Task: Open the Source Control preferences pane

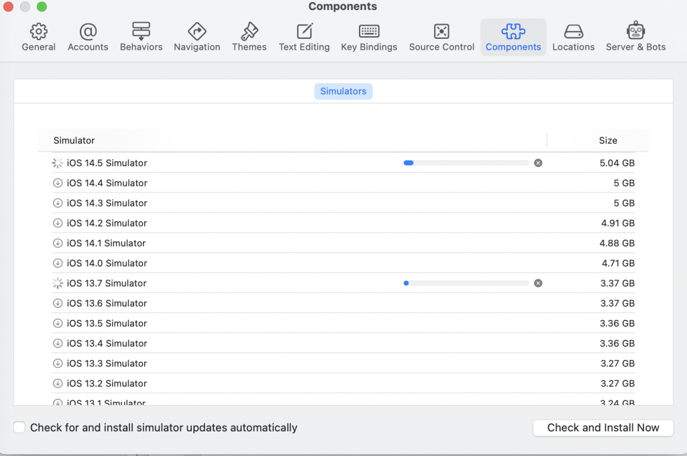Action: [441, 38]
